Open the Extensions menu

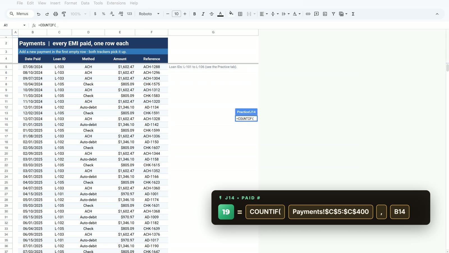[116, 3]
